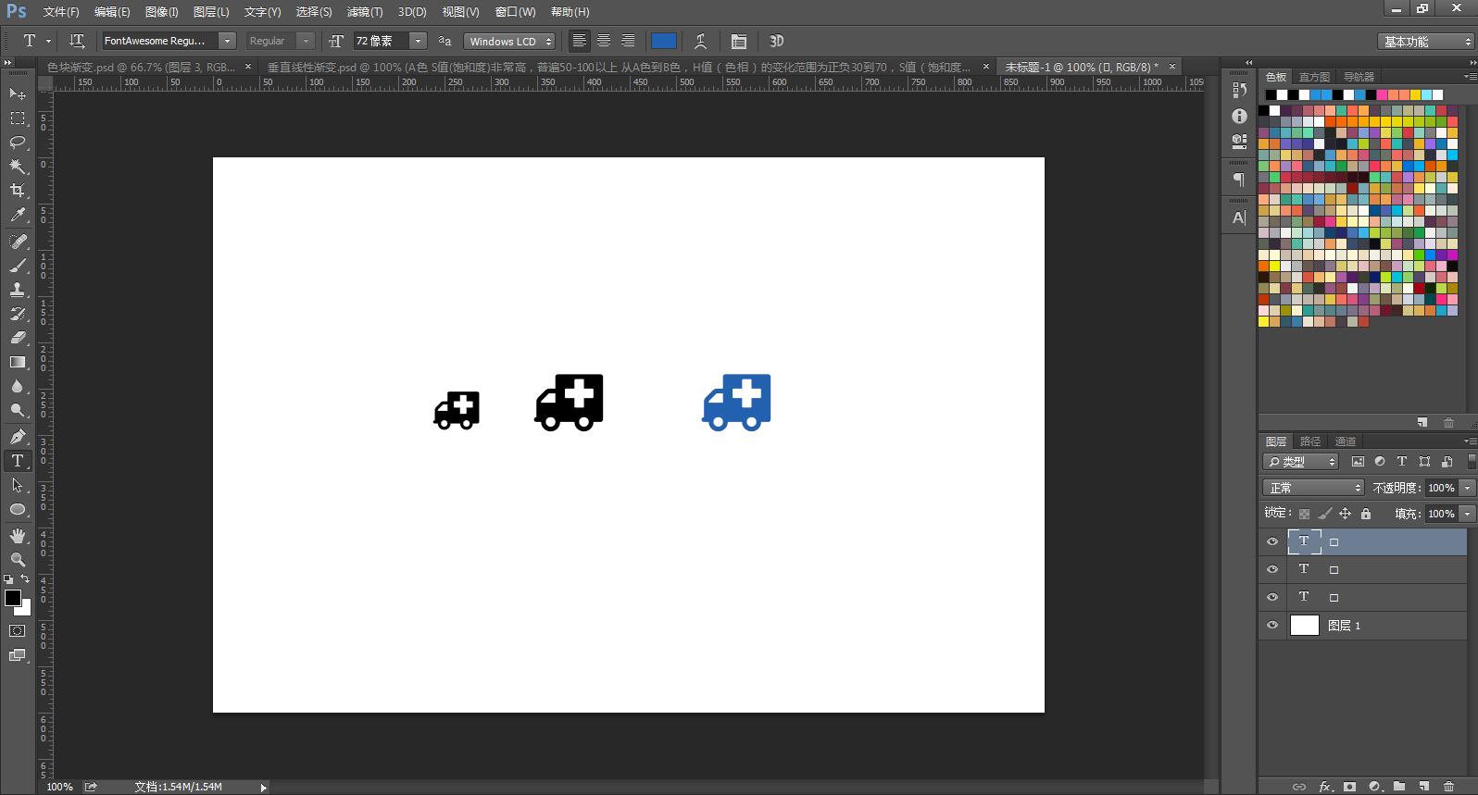Select the Zoom tool
Screen dimensions: 1478x795
[18, 559]
